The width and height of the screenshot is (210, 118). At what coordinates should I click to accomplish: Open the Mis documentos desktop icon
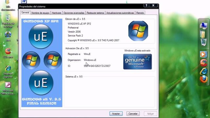8,6
